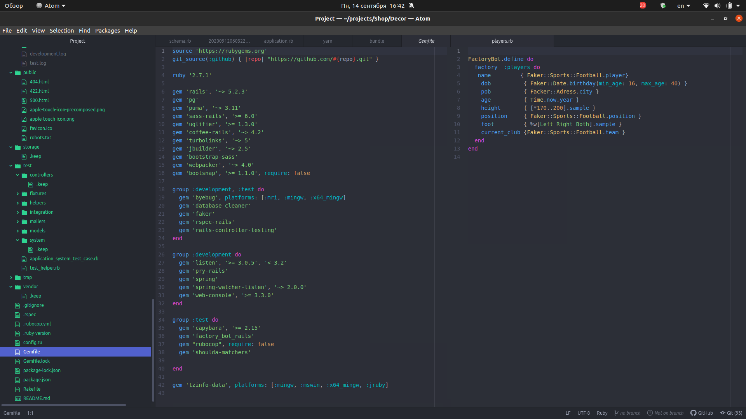
Task: Switch to the schema.rb tab
Action: [x=180, y=41]
